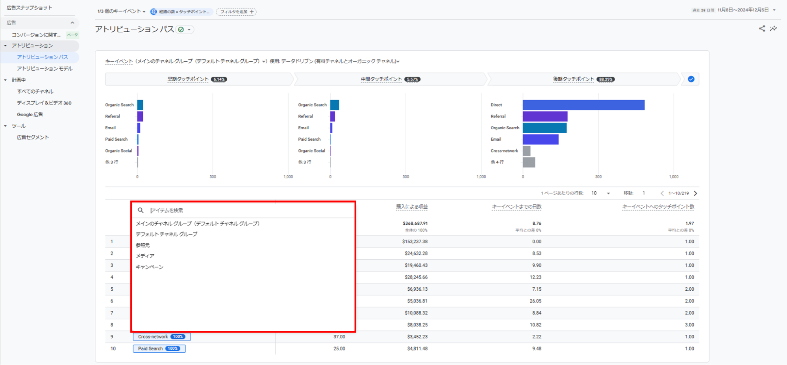787x365 pixels.
Task: Open すべてのチャネル sidebar item
Action: pyautogui.click(x=35, y=92)
